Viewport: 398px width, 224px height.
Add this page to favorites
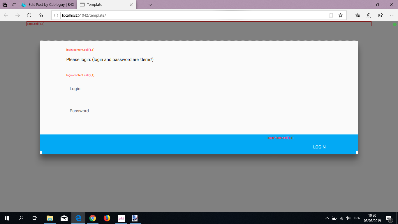tap(341, 15)
